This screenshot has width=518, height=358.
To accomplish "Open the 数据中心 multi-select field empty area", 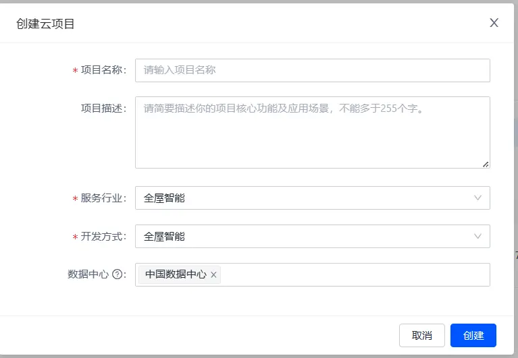I will 351,274.
